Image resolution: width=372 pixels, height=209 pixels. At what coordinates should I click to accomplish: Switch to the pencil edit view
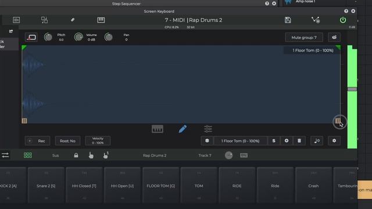click(x=183, y=129)
